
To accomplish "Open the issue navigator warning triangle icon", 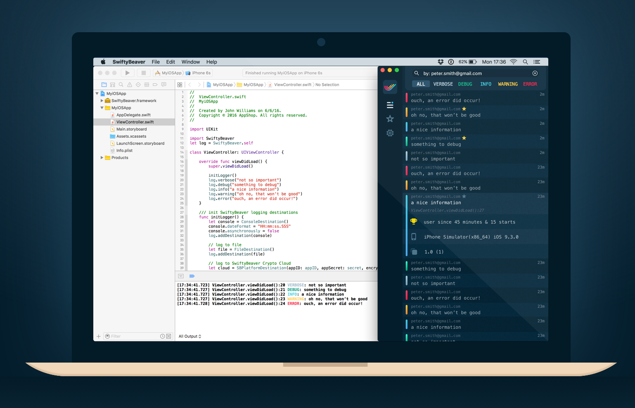I will (130, 85).
